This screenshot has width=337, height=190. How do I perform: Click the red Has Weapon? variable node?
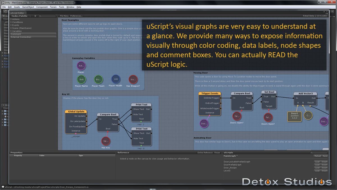coord(133,79)
